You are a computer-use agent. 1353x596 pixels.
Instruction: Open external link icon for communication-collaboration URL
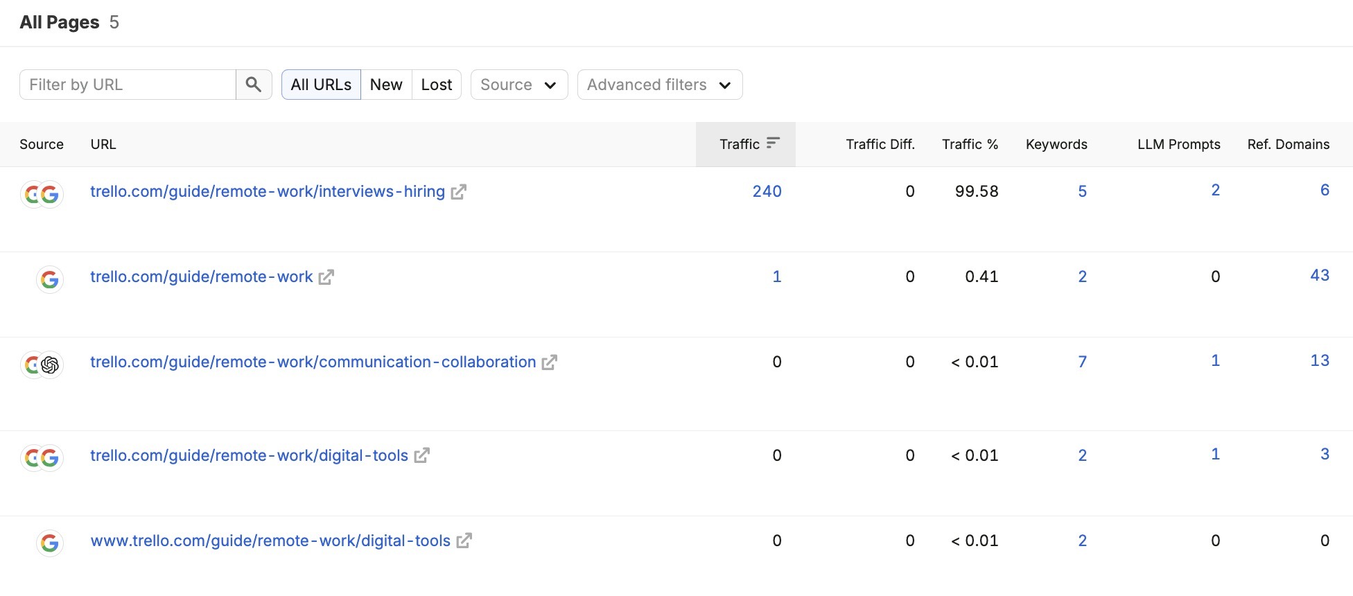[x=550, y=362]
